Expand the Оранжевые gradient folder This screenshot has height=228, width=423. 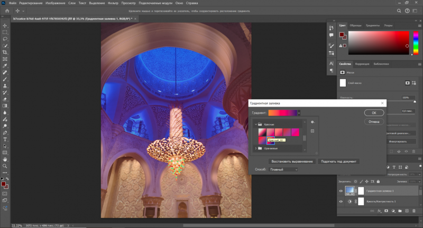[256, 149]
